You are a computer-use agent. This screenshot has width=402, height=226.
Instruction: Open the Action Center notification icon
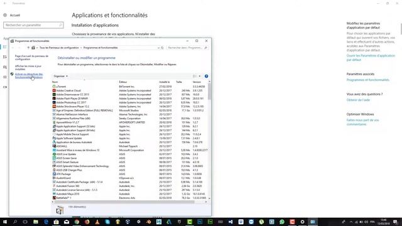point(395,222)
